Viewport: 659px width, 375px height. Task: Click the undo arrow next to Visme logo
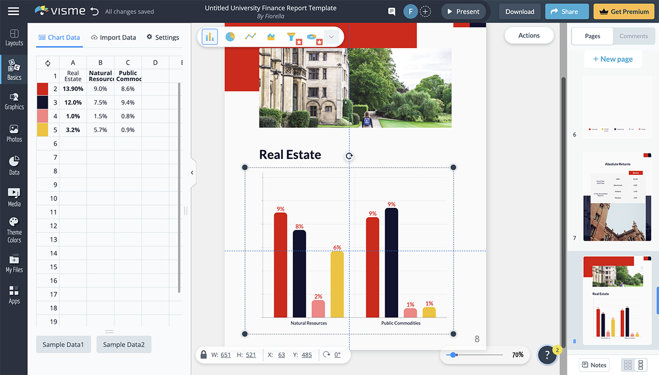click(x=94, y=12)
